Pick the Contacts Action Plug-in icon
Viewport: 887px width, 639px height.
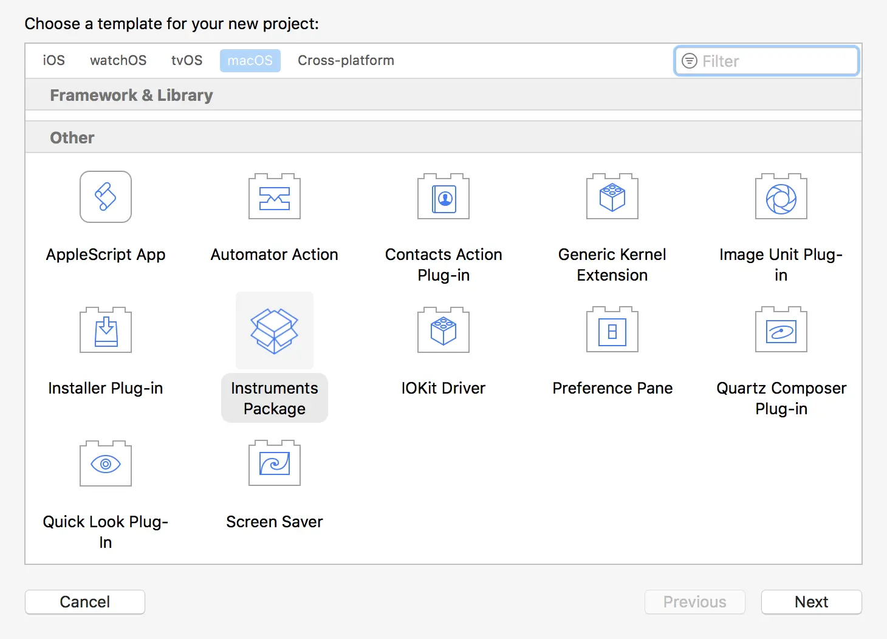coord(443,197)
